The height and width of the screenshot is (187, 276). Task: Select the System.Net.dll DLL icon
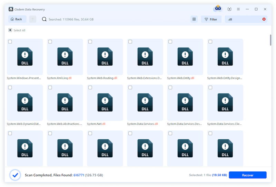[x=105, y=102]
